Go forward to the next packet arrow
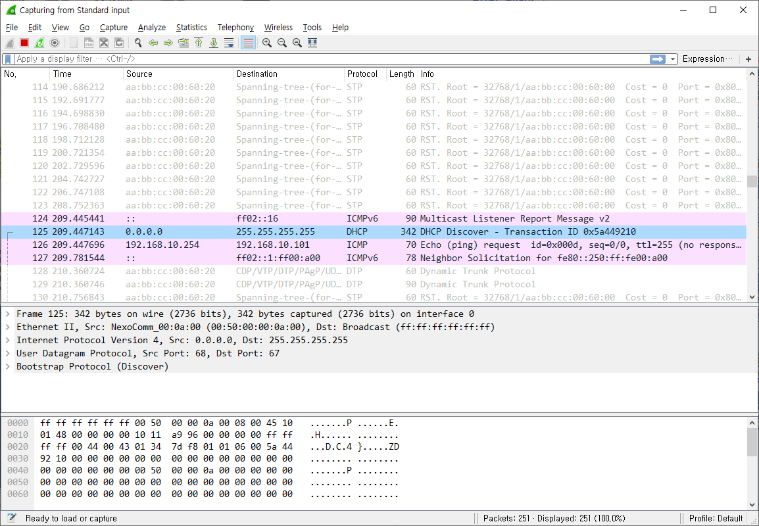The width and height of the screenshot is (759, 526). pos(168,43)
